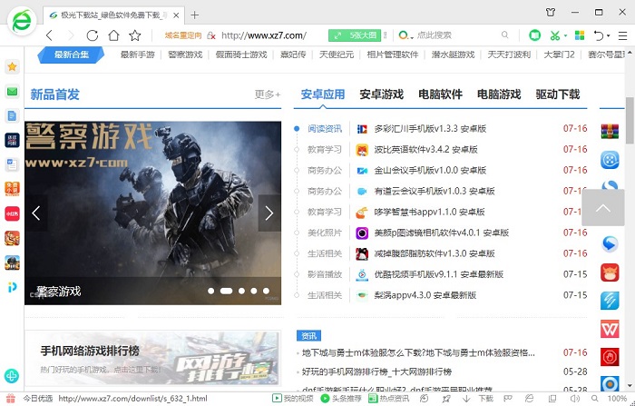This screenshot has width=635, height=406.
Task: Open the colorful apps grid icon
Action: 580,35
